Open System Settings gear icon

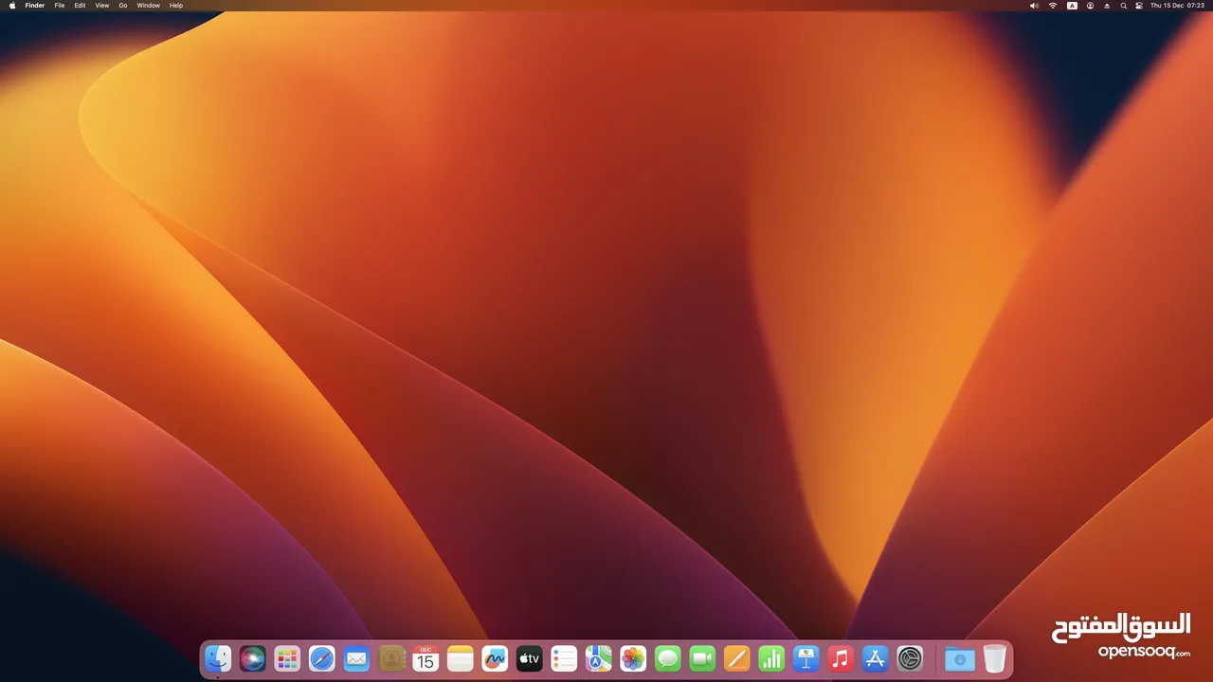(910, 658)
